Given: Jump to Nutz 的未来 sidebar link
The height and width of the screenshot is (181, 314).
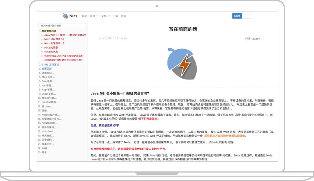Looking at the screenshot, I should point(51,52).
